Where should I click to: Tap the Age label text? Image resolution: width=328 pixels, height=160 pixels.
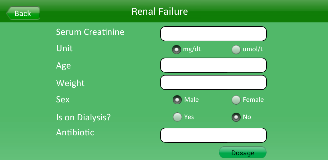[63, 66]
